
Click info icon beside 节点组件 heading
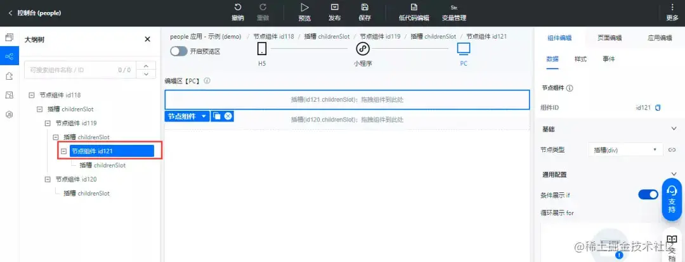coord(570,88)
